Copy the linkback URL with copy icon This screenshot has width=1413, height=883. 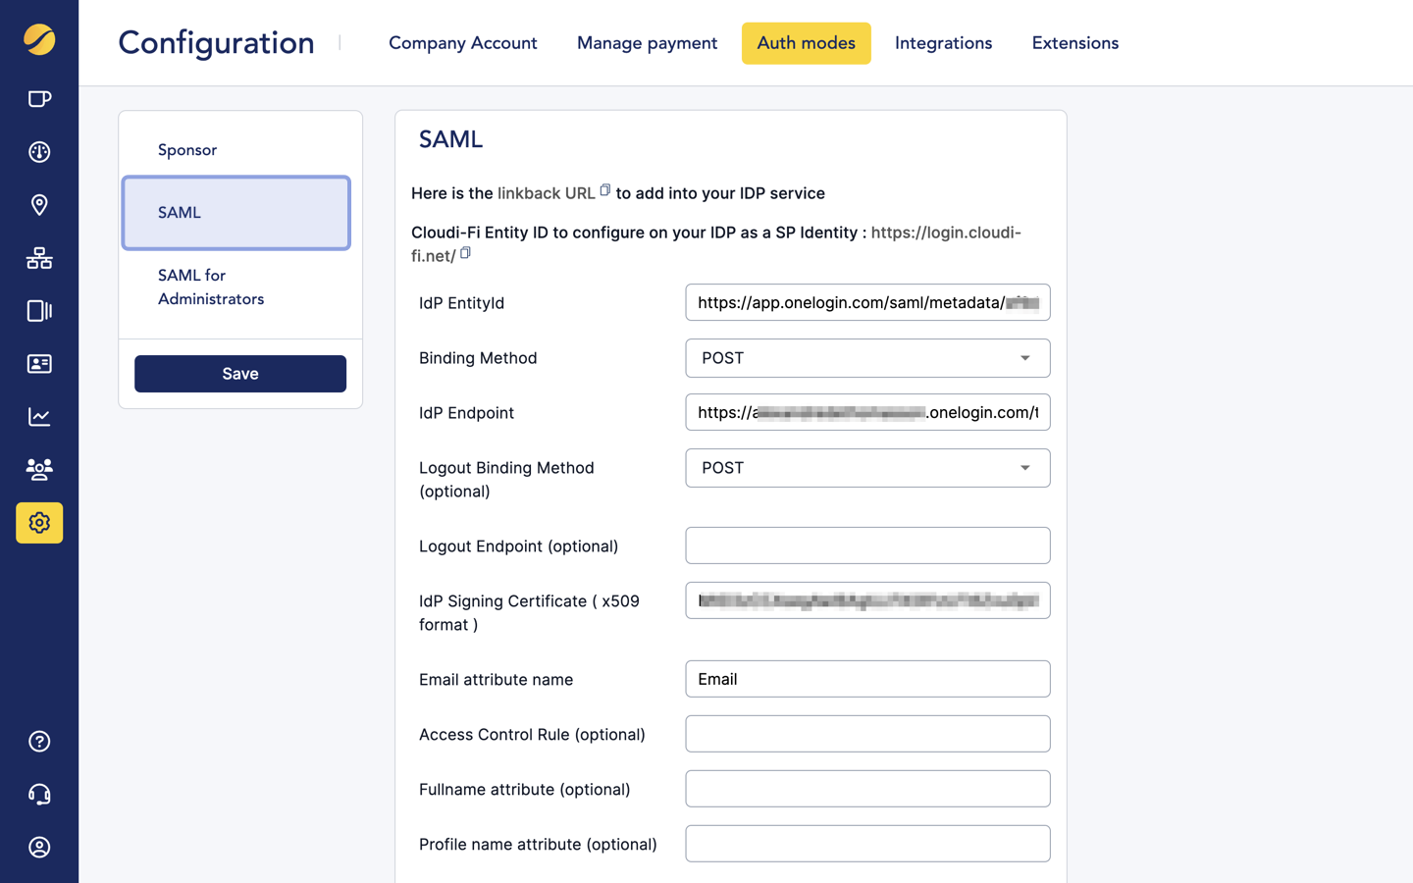click(x=605, y=190)
